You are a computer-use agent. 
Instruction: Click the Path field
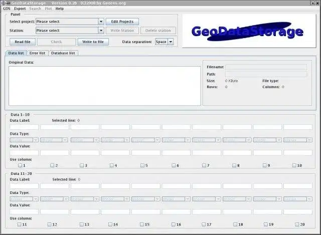266,74
